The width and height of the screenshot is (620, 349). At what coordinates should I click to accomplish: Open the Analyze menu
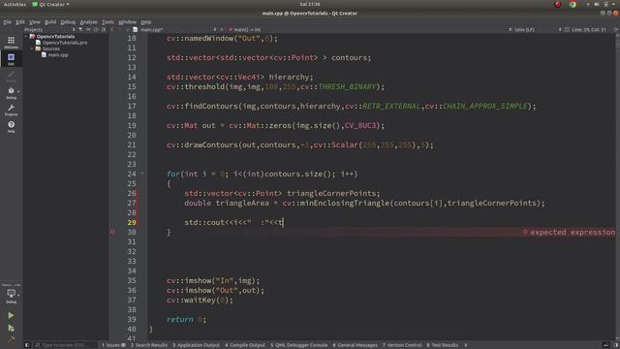click(x=88, y=22)
